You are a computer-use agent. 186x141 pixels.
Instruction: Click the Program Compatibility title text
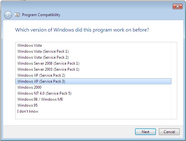coord(41,15)
